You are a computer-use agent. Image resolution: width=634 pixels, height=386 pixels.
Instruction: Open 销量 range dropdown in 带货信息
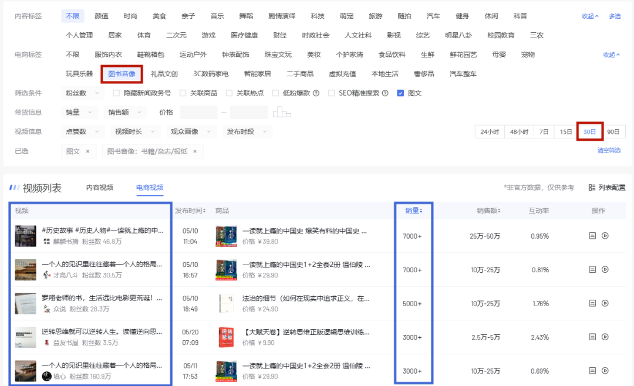(80, 112)
